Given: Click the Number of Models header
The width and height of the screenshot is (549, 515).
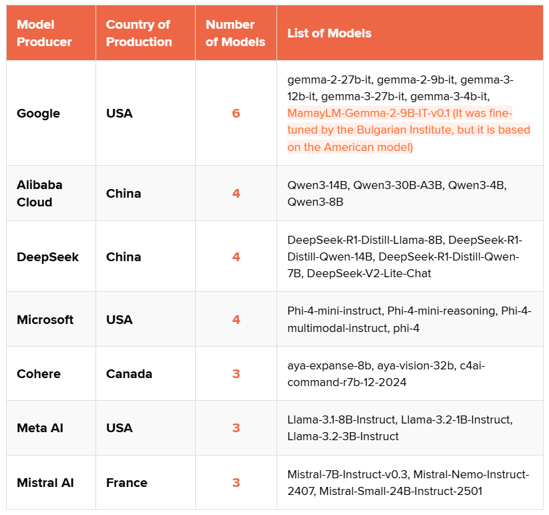Looking at the screenshot, I should pos(235,33).
